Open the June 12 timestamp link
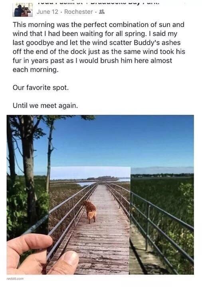Screen dimensions: 202x287 pos(47,12)
